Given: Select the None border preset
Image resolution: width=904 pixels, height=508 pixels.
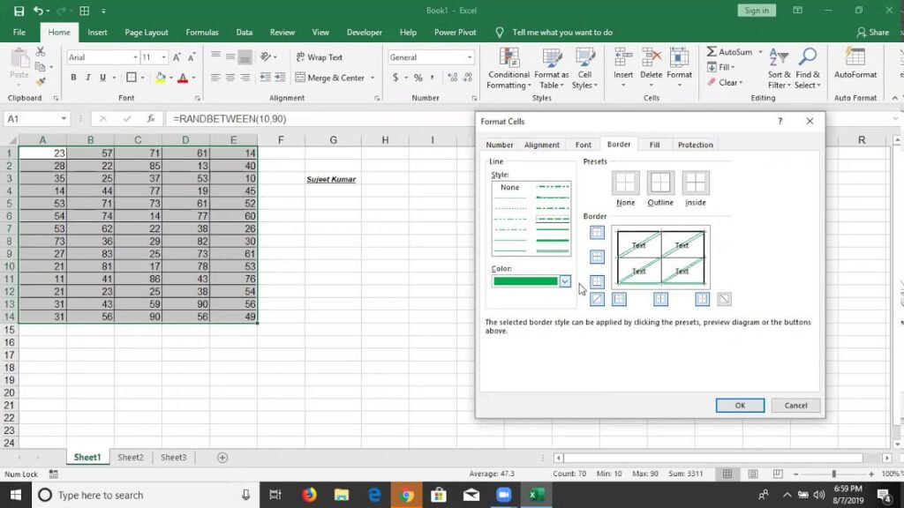Looking at the screenshot, I should 626,183.
